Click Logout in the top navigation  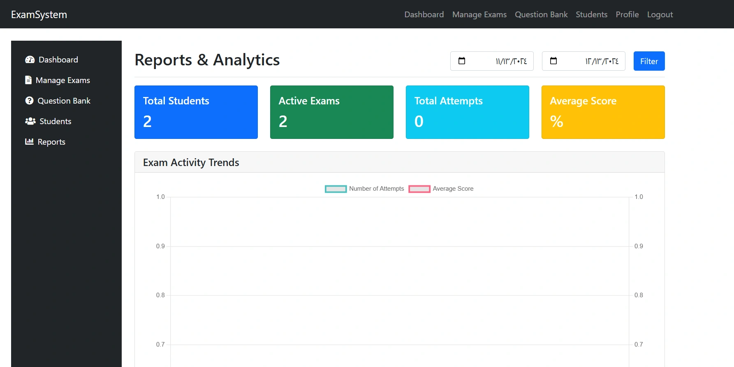tap(660, 14)
